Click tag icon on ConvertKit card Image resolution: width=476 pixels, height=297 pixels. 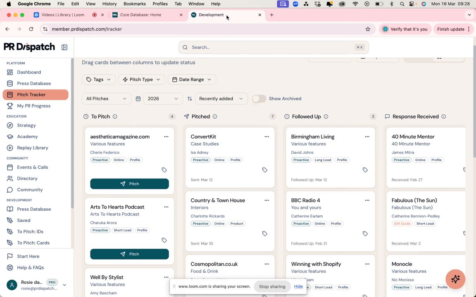265,170
